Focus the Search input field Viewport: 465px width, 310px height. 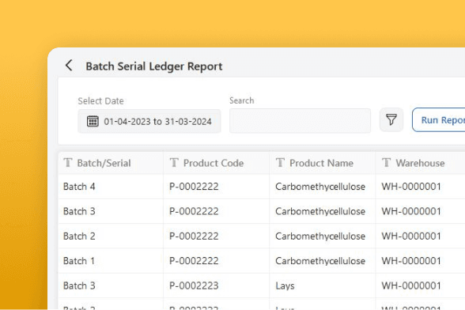[x=300, y=121]
